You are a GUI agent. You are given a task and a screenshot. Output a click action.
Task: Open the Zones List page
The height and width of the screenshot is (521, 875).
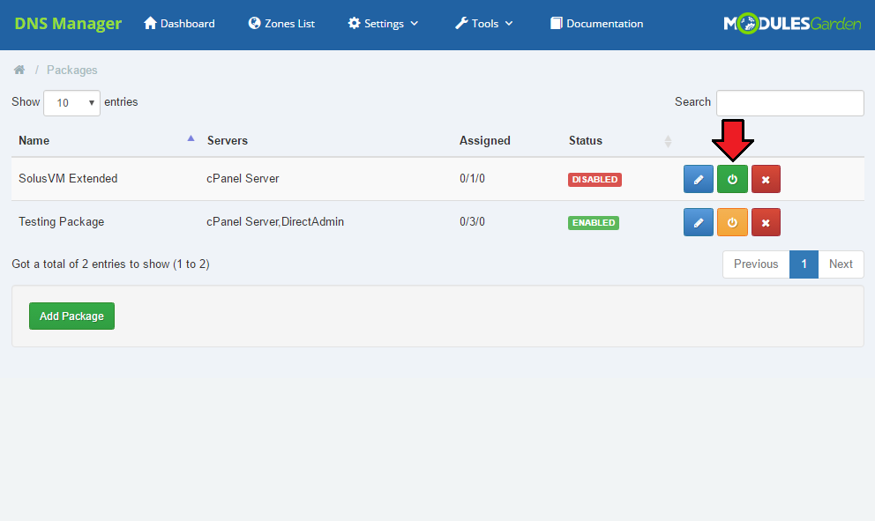click(x=281, y=24)
